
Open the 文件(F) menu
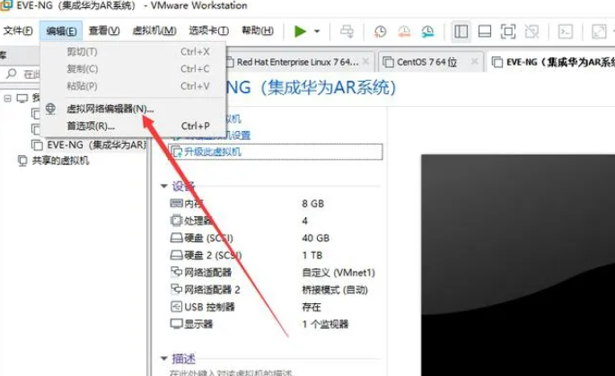[18, 31]
